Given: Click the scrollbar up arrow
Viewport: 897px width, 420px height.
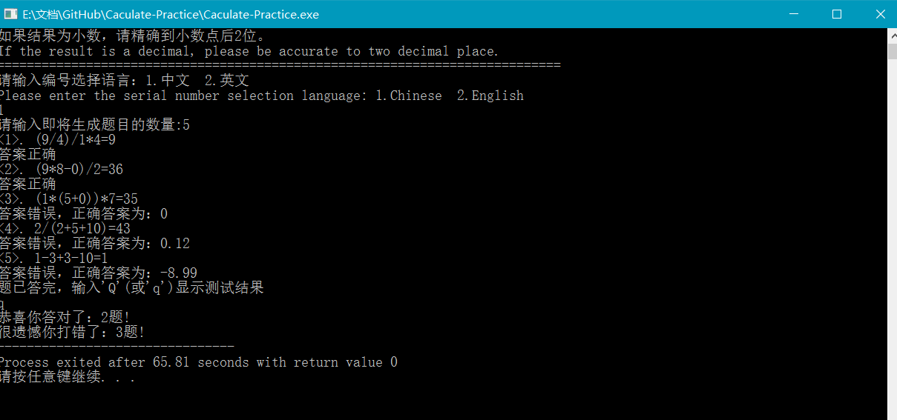Looking at the screenshot, I should (892, 36).
